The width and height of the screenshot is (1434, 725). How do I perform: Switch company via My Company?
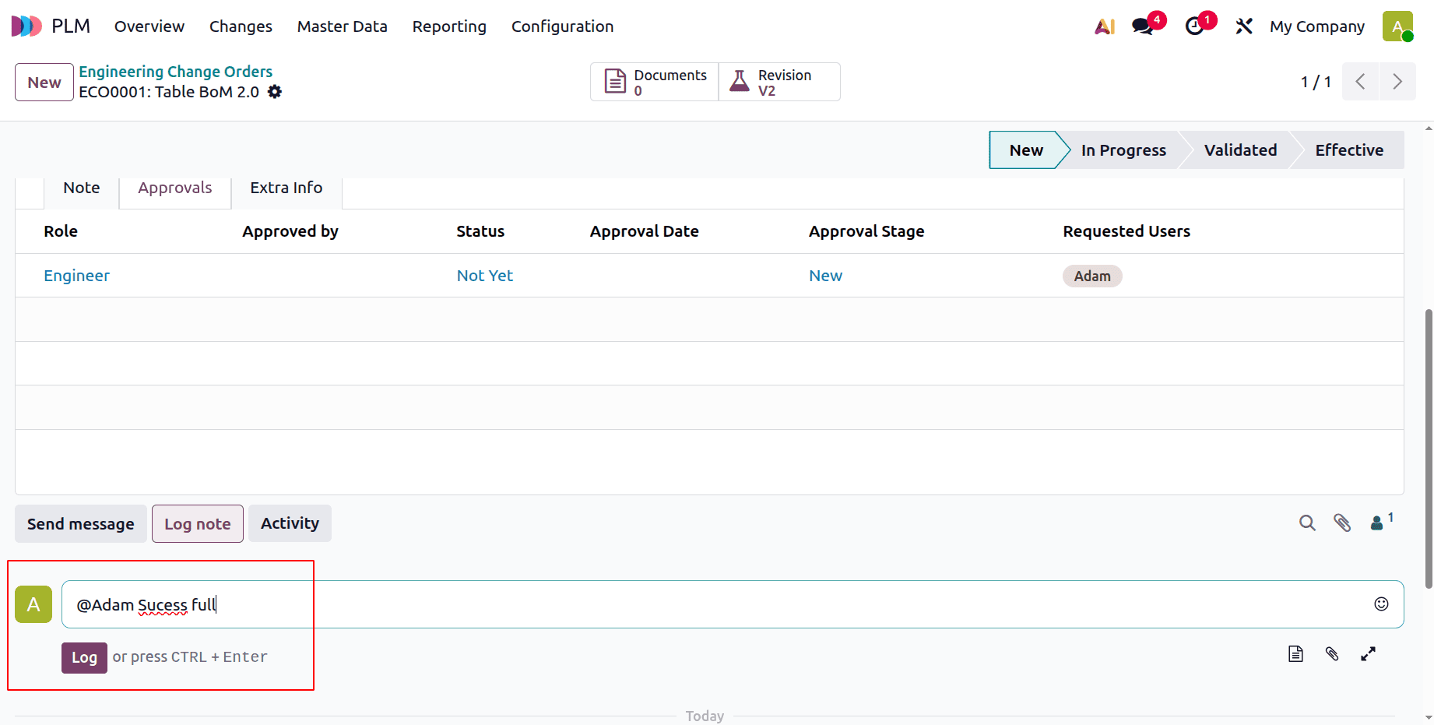pos(1317,26)
